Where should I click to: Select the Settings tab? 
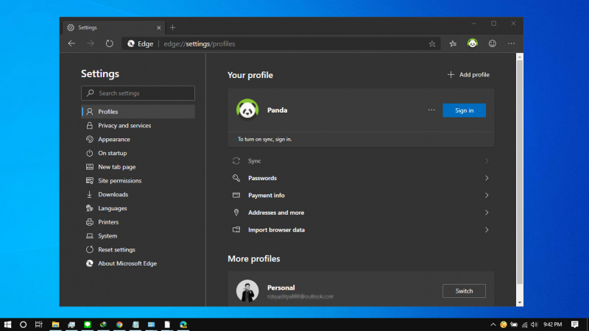point(114,28)
